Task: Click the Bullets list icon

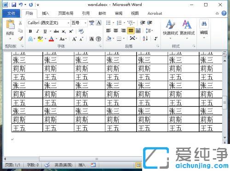Action: point(109,23)
